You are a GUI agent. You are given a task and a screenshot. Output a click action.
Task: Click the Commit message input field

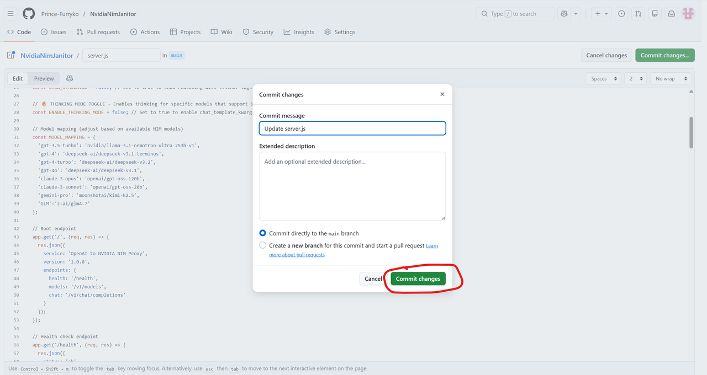point(352,128)
